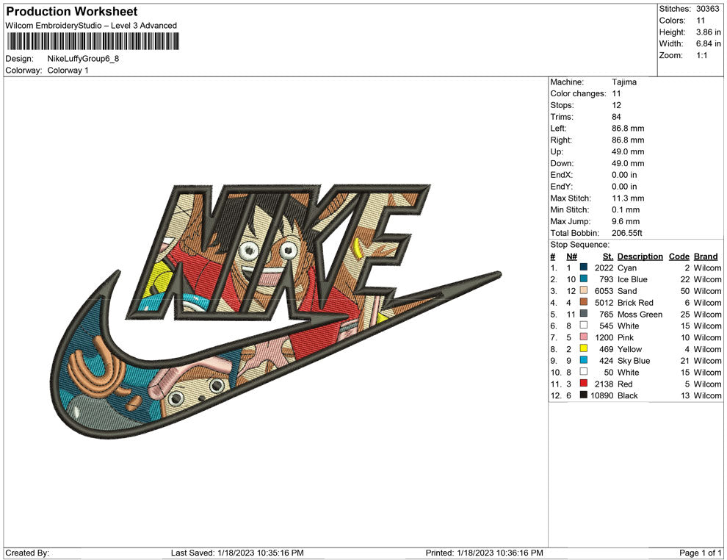This screenshot has height=560, width=727.
Task: Click the Ice Blue color swatch
Action: 584,279
